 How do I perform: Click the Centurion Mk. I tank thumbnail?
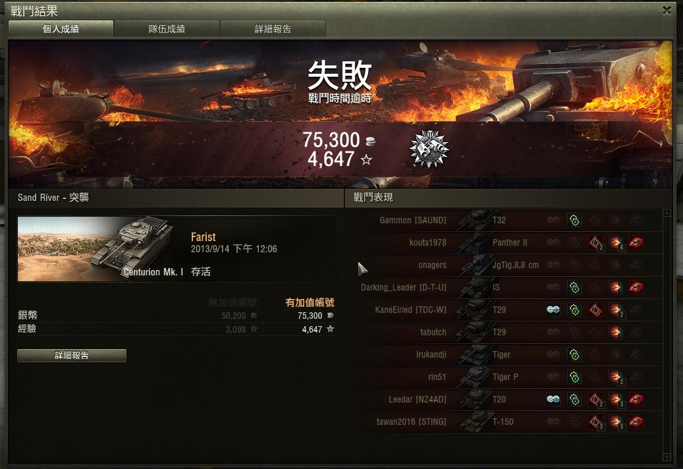(x=100, y=248)
